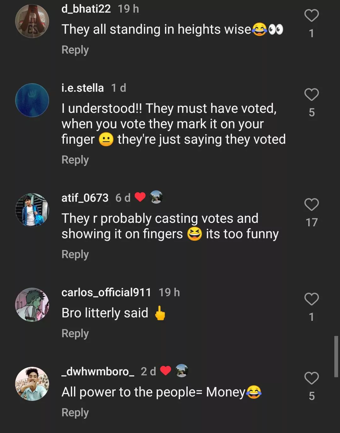The image size is (340, 433).
Task: Open d_bhati22's profile picture
Action: (32, 21)
